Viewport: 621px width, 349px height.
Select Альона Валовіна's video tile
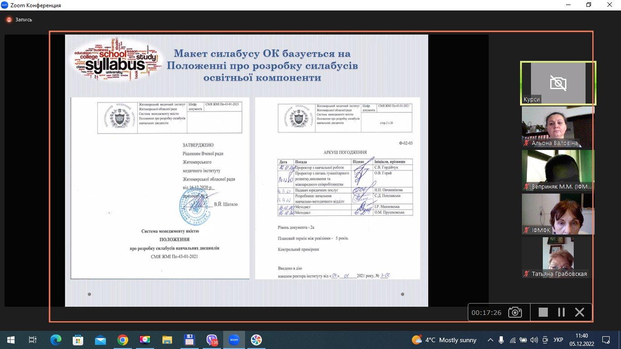(x=558, y=127)
